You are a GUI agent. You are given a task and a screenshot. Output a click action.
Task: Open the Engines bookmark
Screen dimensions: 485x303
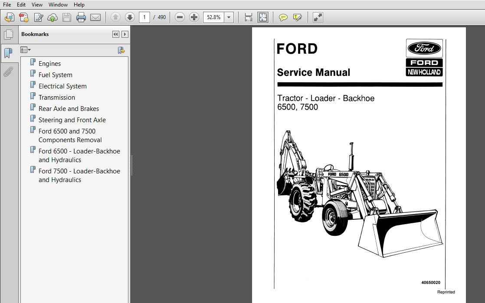[x=49, y=64]
